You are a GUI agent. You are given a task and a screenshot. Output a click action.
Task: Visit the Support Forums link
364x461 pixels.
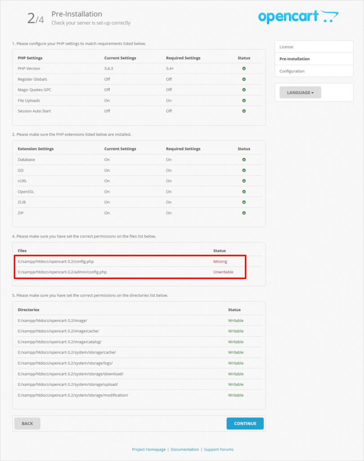(x=219, y=449)
